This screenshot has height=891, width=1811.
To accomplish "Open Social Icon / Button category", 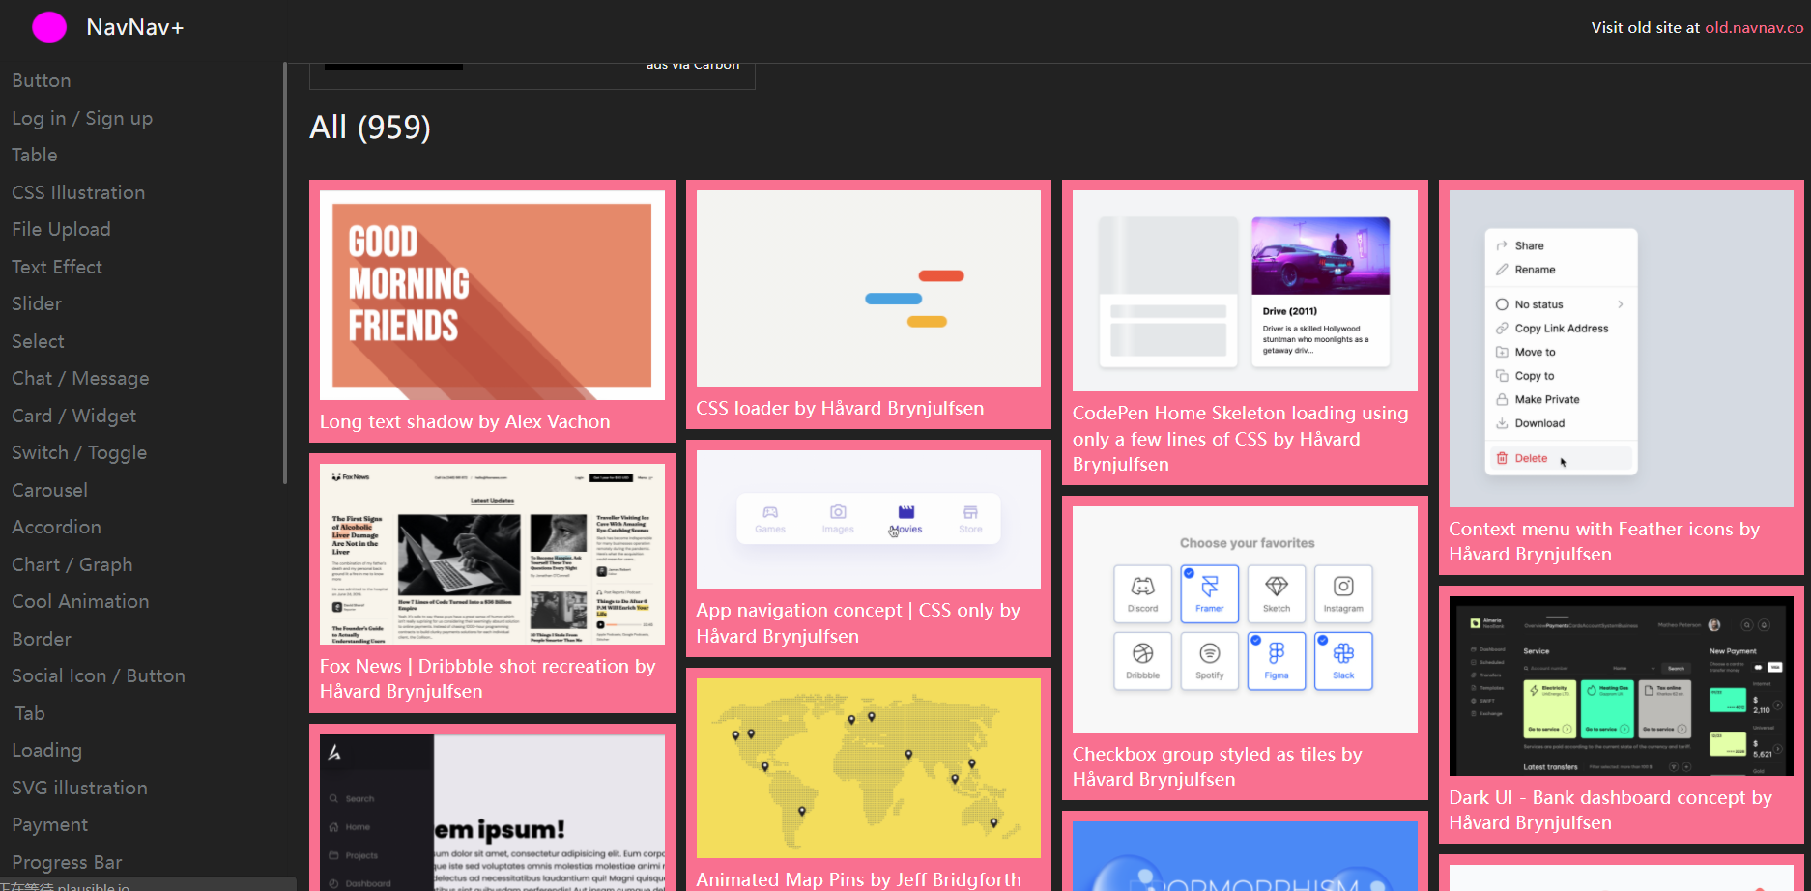I will click(x=99, y=675).
